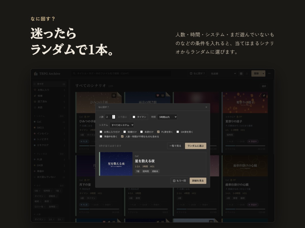Click ZIP file icon on 夏祭りの迷子 card
Viewport: 305px width, 228px height.
point(237,117)
